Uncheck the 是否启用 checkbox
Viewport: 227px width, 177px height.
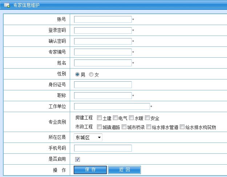tap(77, 159)
